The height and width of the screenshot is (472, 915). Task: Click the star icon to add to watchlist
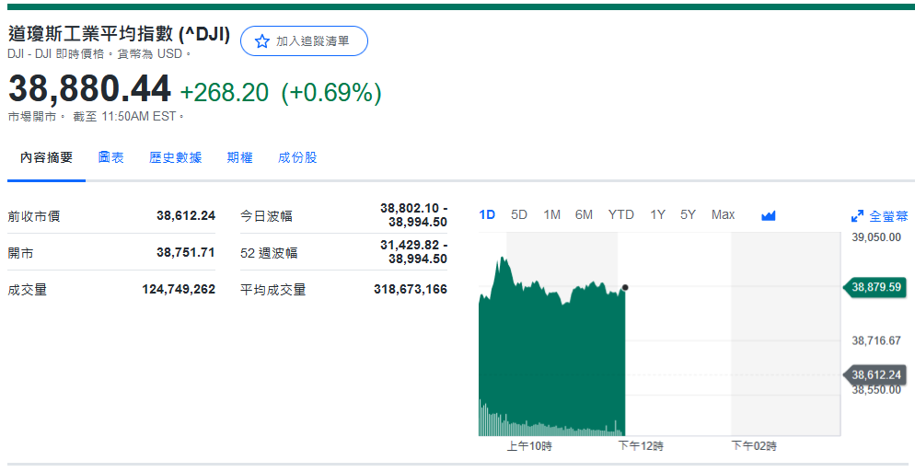tap(262, 41)
